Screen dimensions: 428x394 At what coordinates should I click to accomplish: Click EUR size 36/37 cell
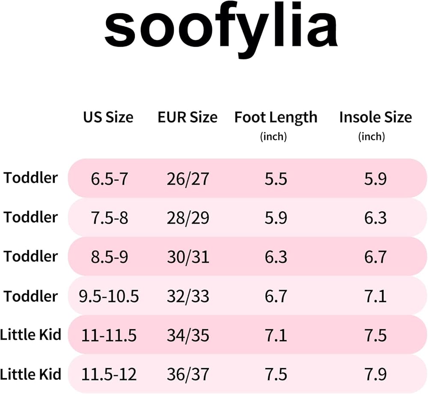pos(188,375)
